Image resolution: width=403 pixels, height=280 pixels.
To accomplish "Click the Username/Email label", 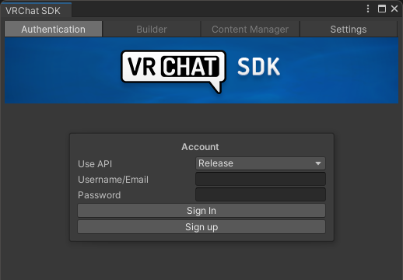I will pyautogui.click(x=113, y=180).
